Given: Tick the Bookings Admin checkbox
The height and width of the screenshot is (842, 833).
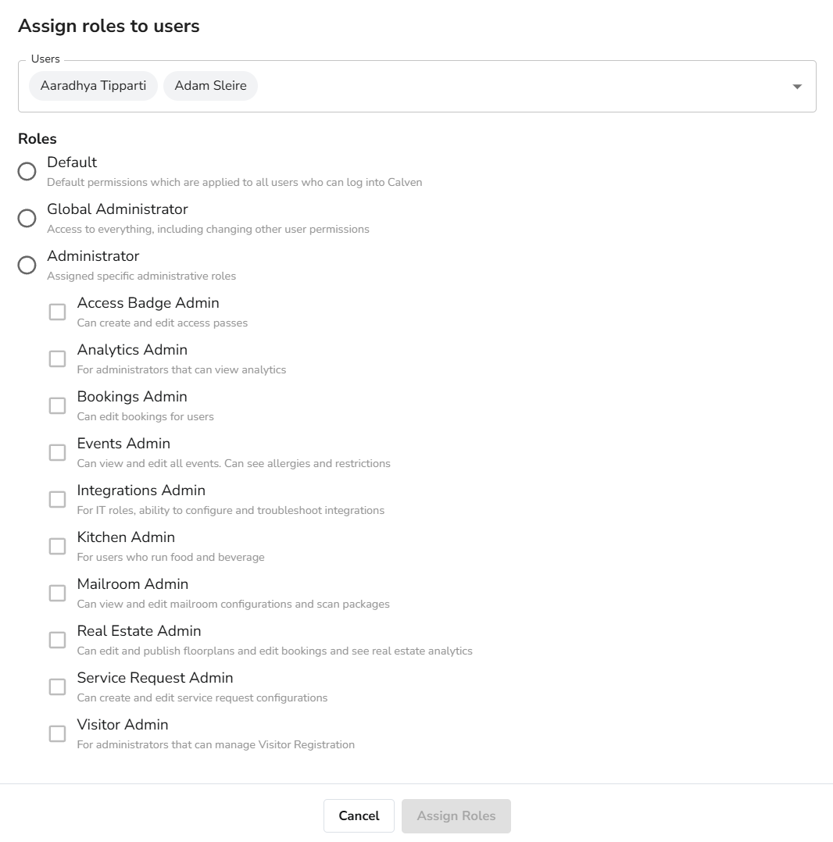Looking at the screenshot, I should click(57, 406).
